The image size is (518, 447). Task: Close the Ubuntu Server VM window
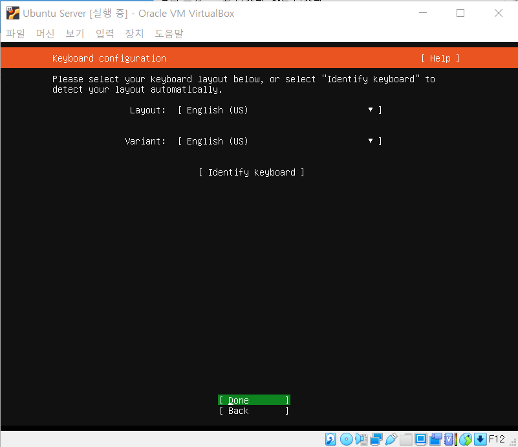[x=499, y=13]
